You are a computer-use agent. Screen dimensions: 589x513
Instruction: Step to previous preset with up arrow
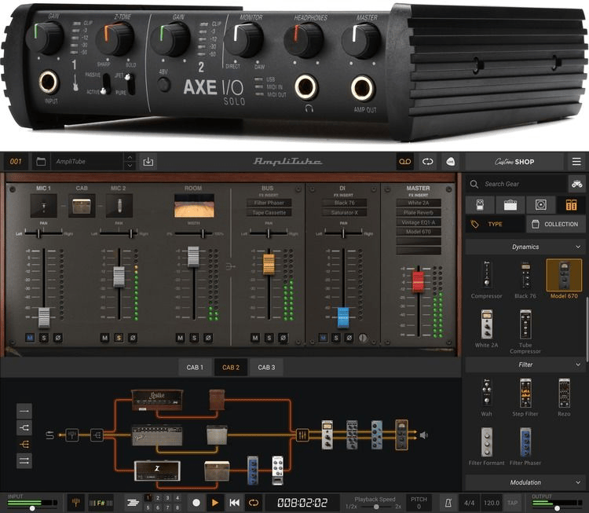[130, 157]
